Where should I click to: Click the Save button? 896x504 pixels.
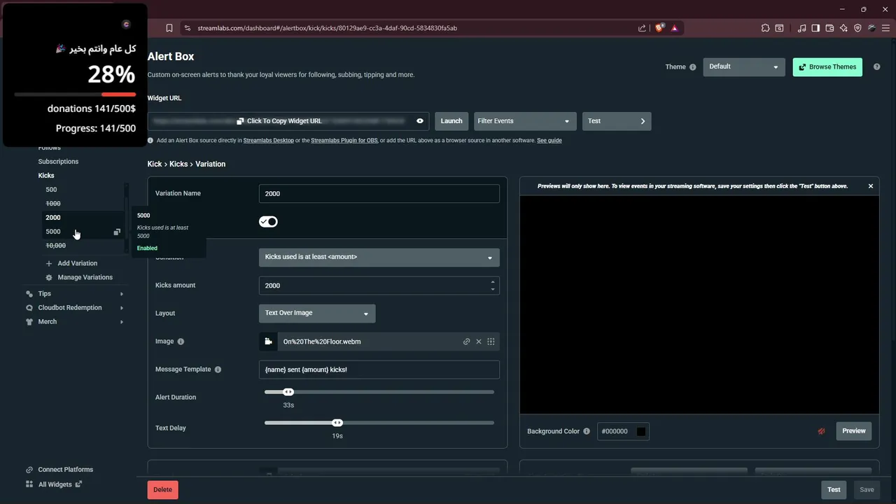(x=867, y=490)
